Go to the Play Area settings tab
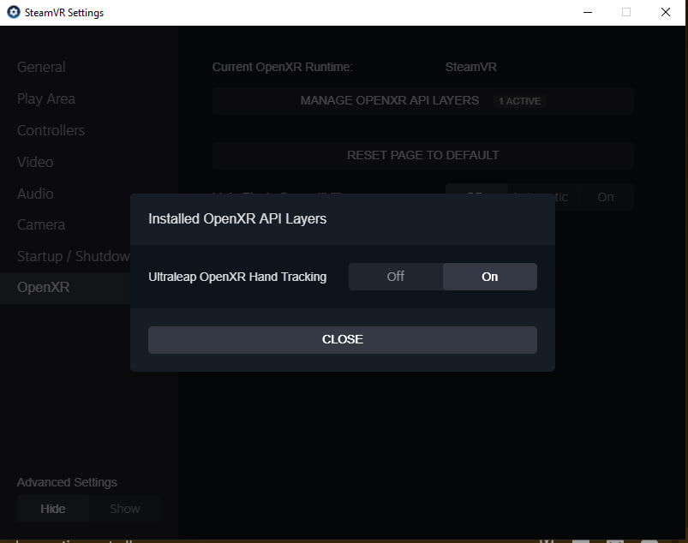Screen dimensions: 688x543 (46, 98)
